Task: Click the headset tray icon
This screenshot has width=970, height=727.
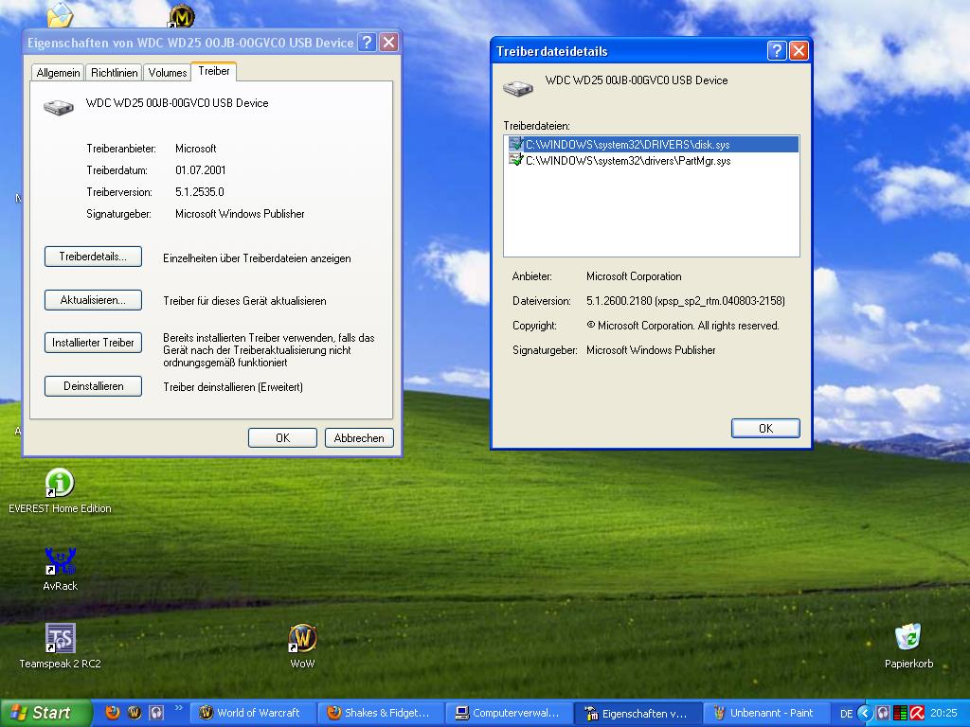Action: click(884, 714)
